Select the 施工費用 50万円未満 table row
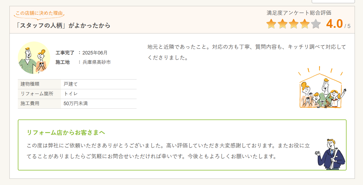This screenshot has width=363, height=185. click(x=77, y=104)
